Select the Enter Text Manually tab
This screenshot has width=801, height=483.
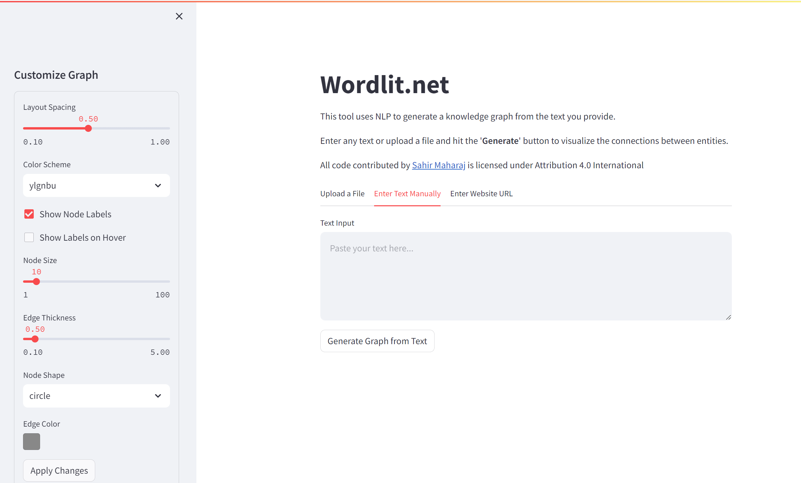click(407, 194)
